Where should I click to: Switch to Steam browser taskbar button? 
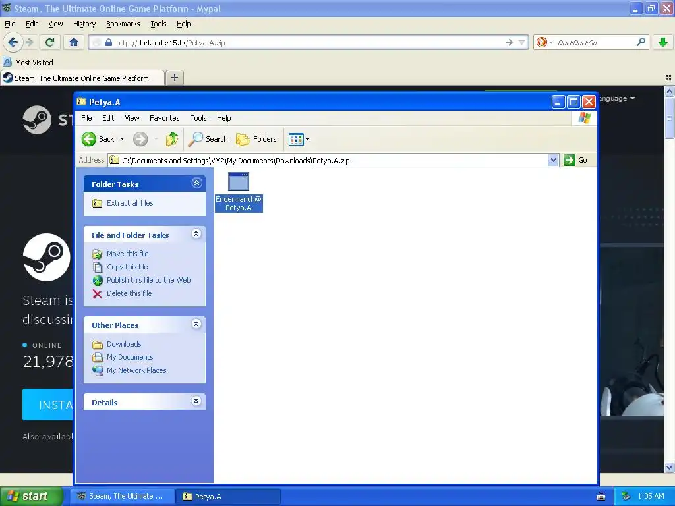pyautogui.click(x=122, y=497)
